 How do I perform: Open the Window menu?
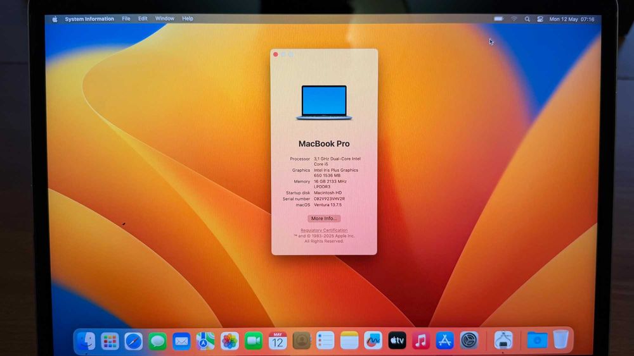[x=165, y=18]
